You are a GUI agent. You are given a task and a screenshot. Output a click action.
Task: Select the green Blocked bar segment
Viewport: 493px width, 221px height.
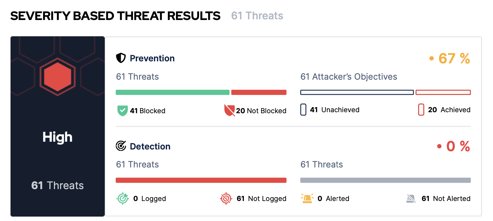point(173,92)
